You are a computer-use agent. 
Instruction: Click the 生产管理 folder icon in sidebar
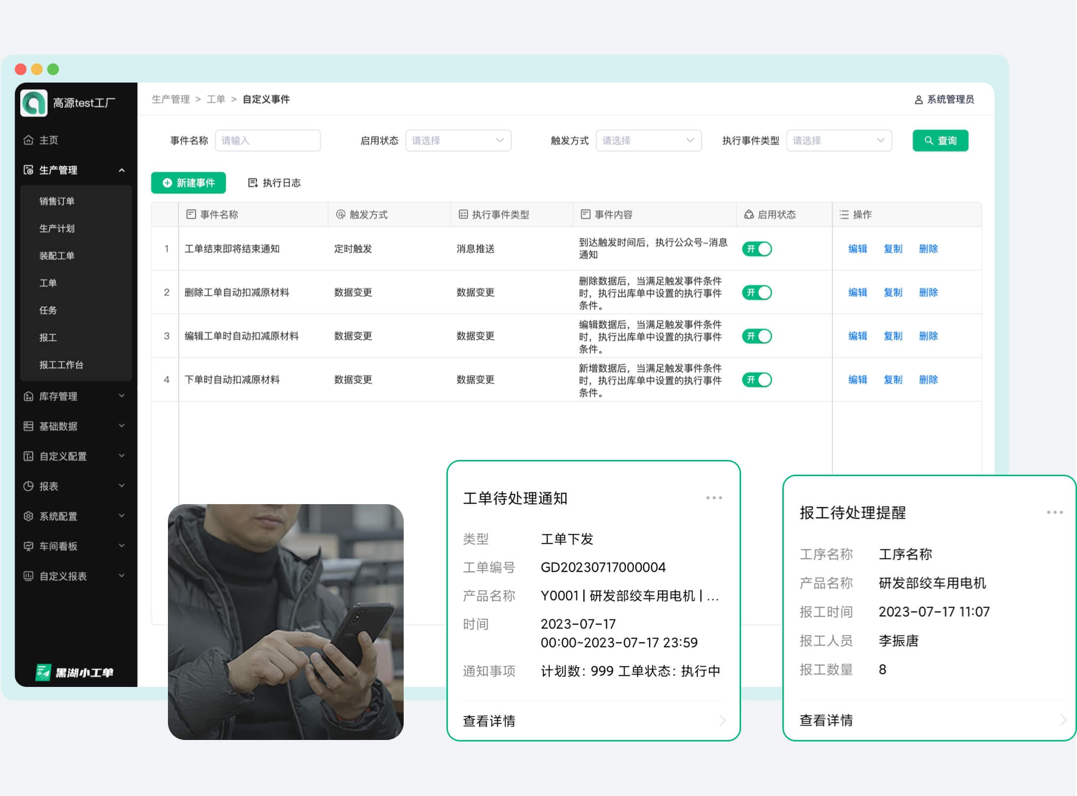click(29, 170)
